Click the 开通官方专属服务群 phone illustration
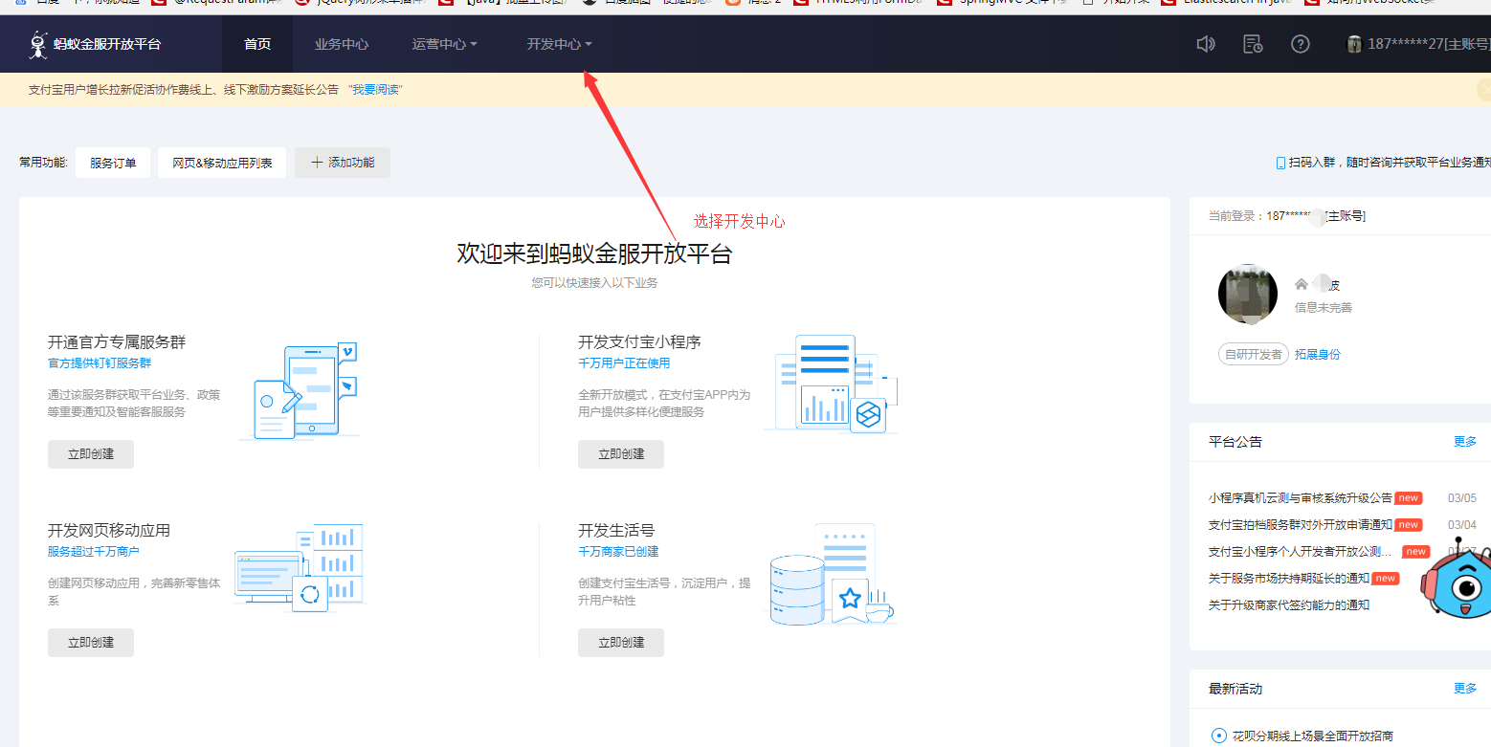Screen dimensions: 1491x747 (299, 392)
